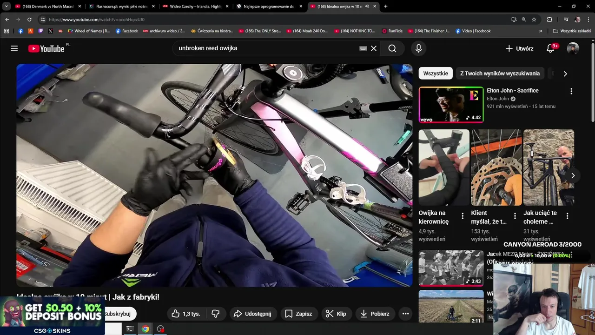
Task: Open options for Jak uciąć short
Action: pyautogui.click(x=567, y=216)
